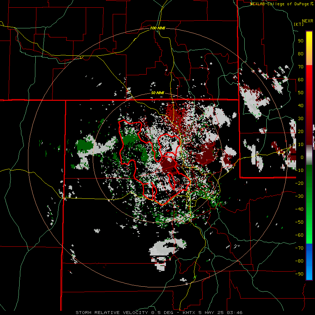Viewport: 315px width, 315px height.
Task: Click the [KT] units label
Action: (x=299, y=24)
